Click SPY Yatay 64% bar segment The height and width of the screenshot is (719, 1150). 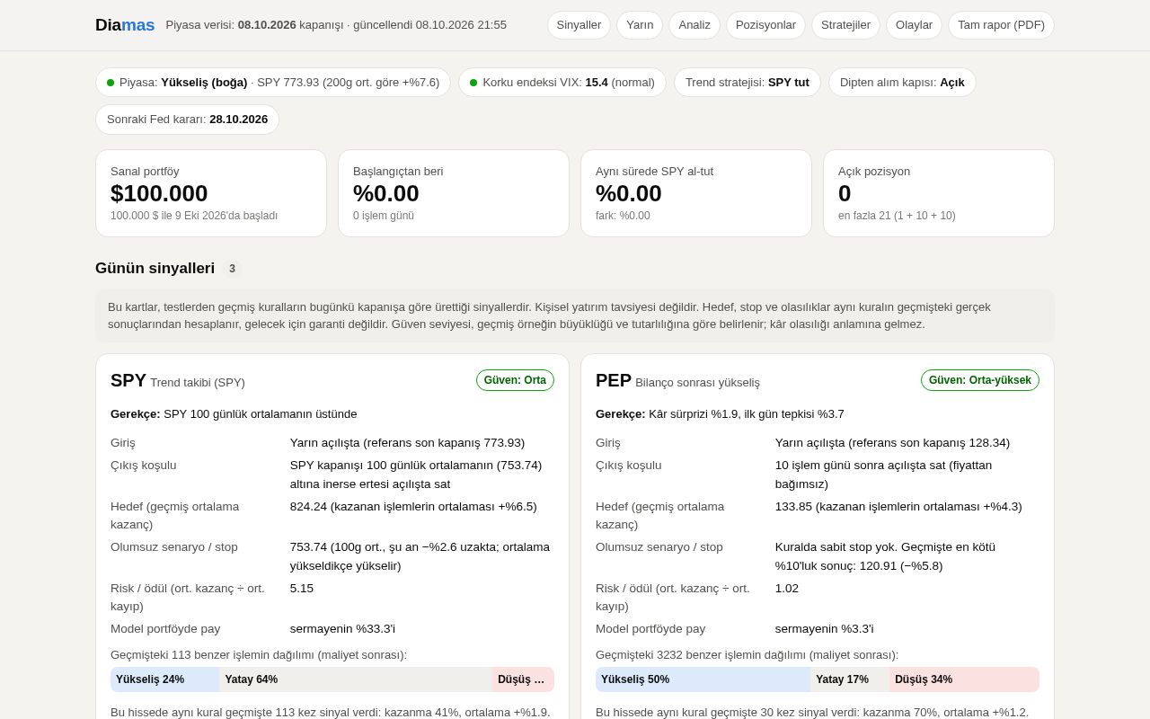tap(356, 679)
